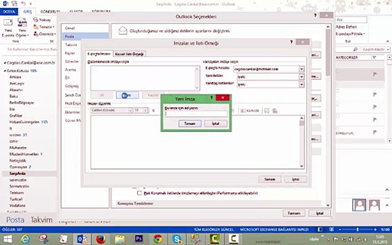Screen dimensions: 392x245
Task: Click the Outlook Seçenekleri vertical scrollbar
Action: [328, 116]
